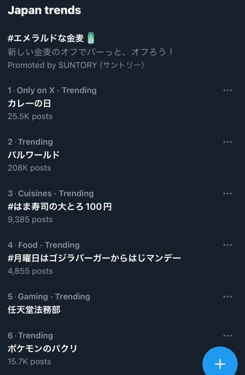Open the promoted #エメラルドな金麦 hashtag
245x375 pixels.
tap(46, 38)
